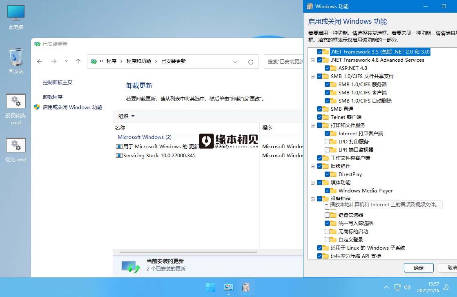Click the folder icon for Windows Media Player
This screenshot has height=297, width=457.
pos(333,191)
